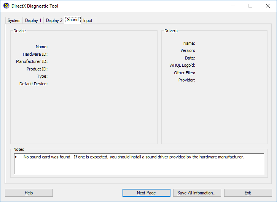The height and width of the screenshot is (202, 277).
Task: Click the window title DirectX Diagnostic Tool
Action: pos(35,6)
